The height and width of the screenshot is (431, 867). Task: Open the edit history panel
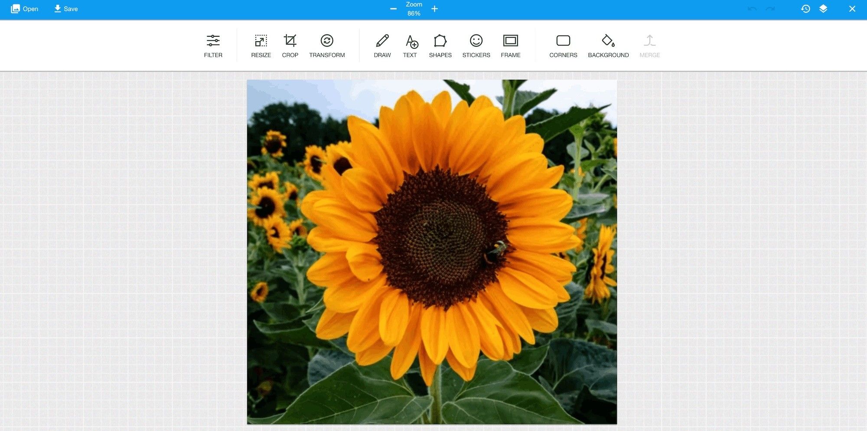805,9
